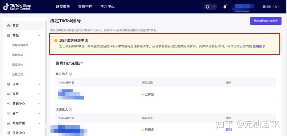
Task: Click the blurred 渠道达人 TikTok username
Action: tap(69, 130)
